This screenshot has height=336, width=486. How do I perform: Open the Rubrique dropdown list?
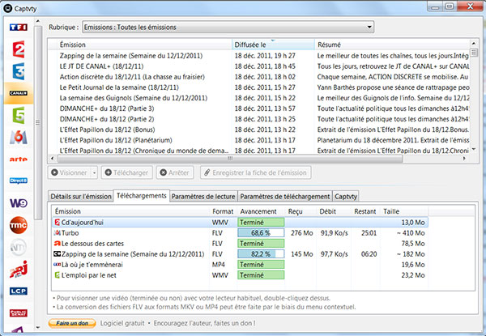[x=228, y=28]
